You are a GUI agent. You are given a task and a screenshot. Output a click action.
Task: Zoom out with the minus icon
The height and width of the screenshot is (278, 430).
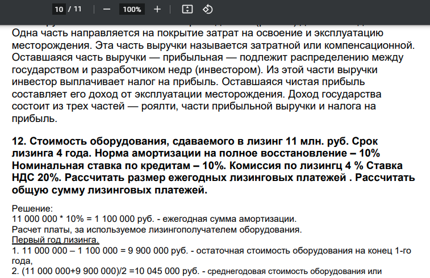click(x=107, y=9)
